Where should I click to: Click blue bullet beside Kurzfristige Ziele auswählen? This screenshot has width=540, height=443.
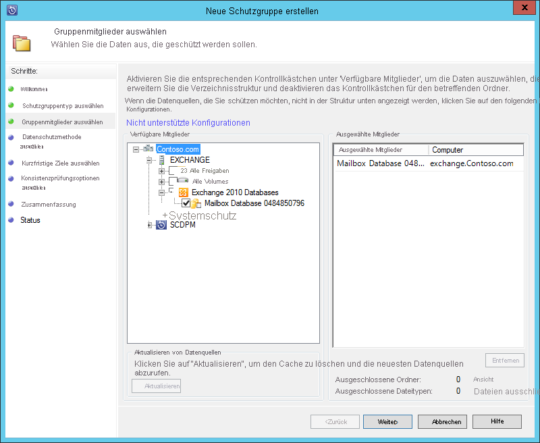(x=11, y=163)
